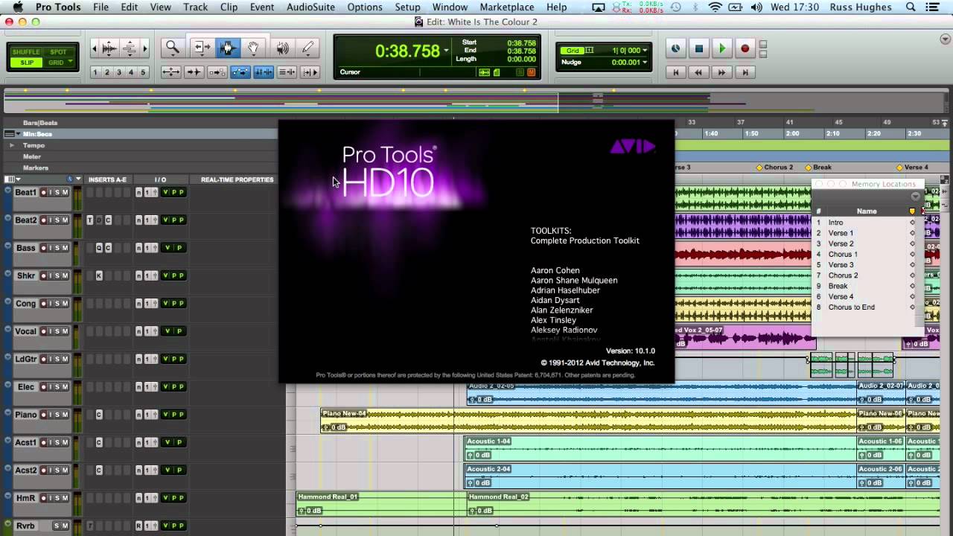
Task: Solo the Beat2 track
Action: coord(57,220)
